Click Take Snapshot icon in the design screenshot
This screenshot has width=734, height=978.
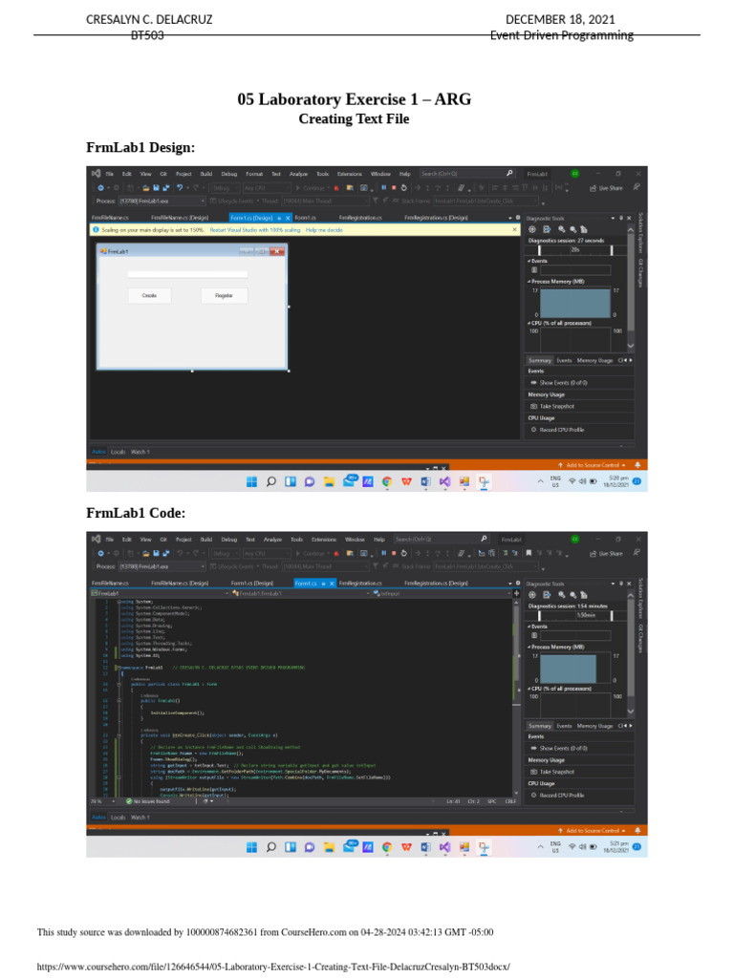click(533, 406)
